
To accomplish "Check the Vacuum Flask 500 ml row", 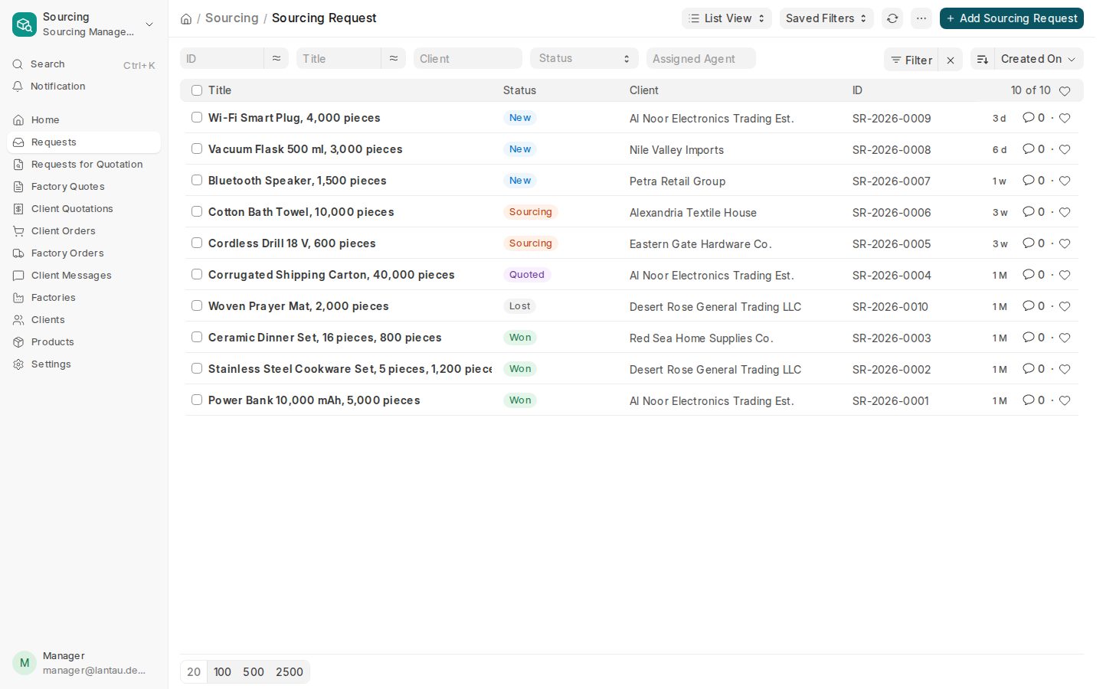I will click(x=197, y=149).
